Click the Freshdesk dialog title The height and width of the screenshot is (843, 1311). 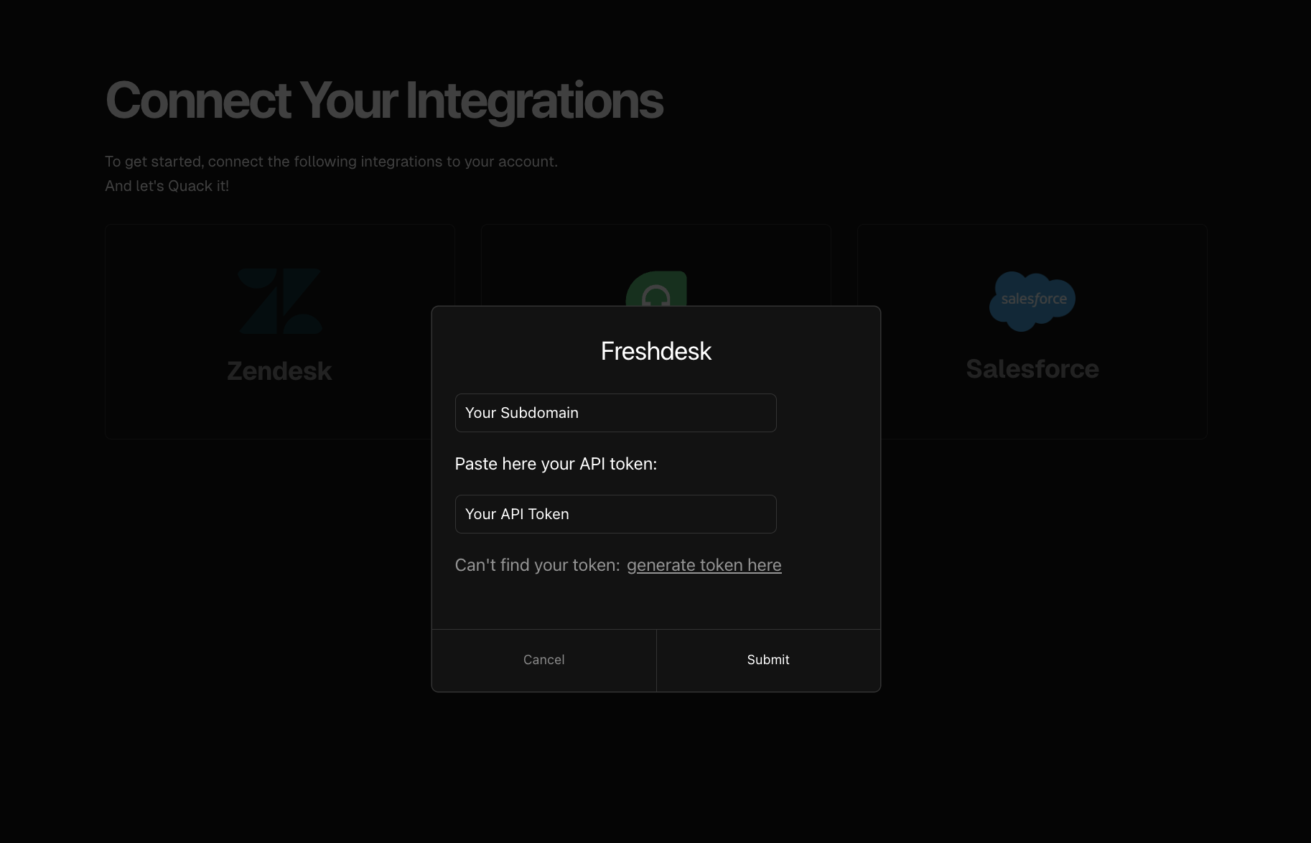(x=655, y=351)
